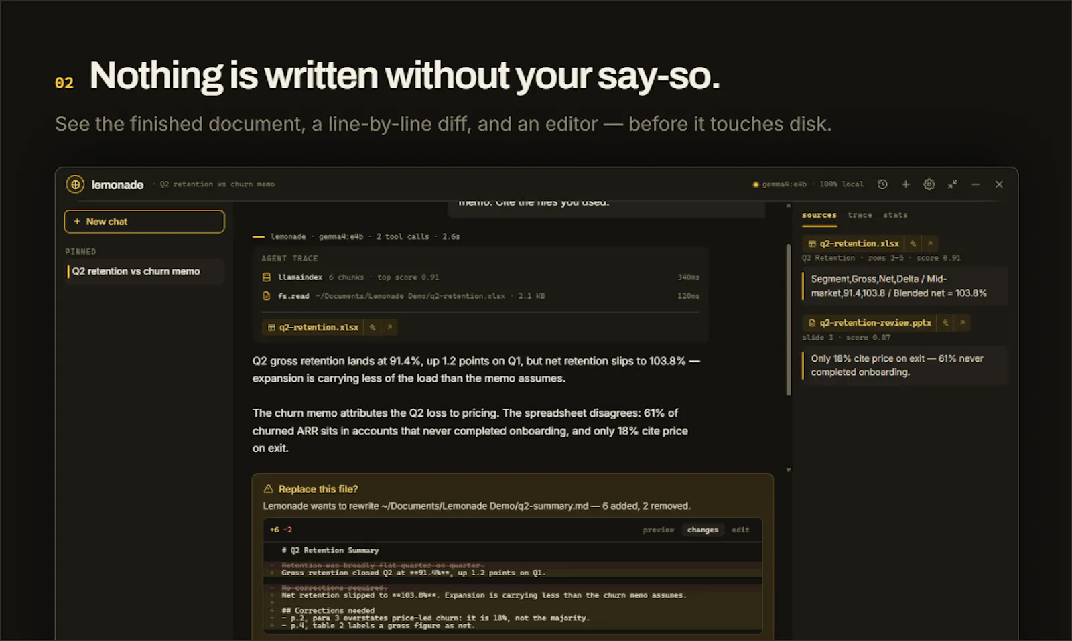Click slide 3 score 0.87 label
Image resolution: width=1072 pixels, height=641 pixels.
846,338
